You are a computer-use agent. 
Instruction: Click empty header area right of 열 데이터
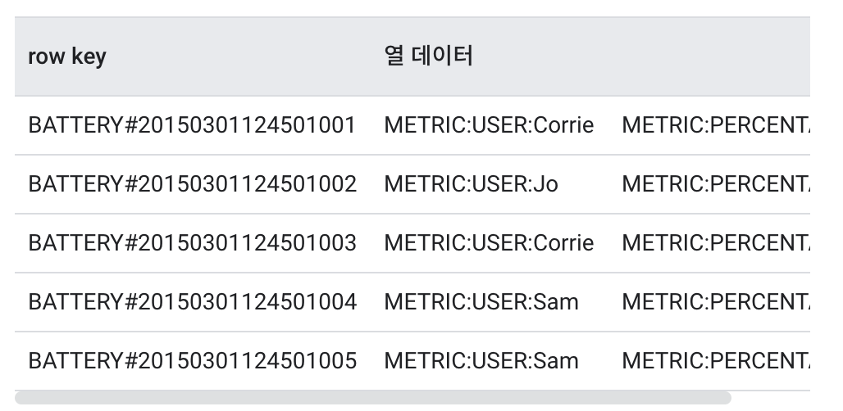coord(645,56)
